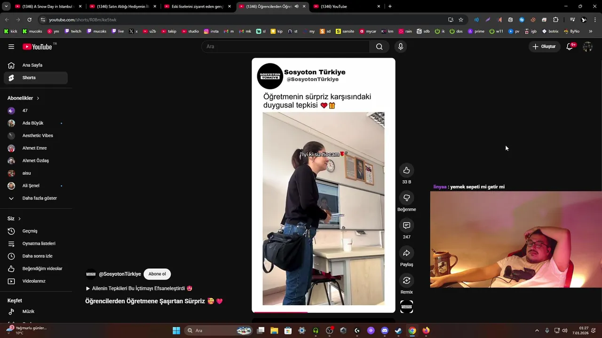Open the Ali Şenel subscription
Screen dimensions: 602x338
(x=36, y=186)
